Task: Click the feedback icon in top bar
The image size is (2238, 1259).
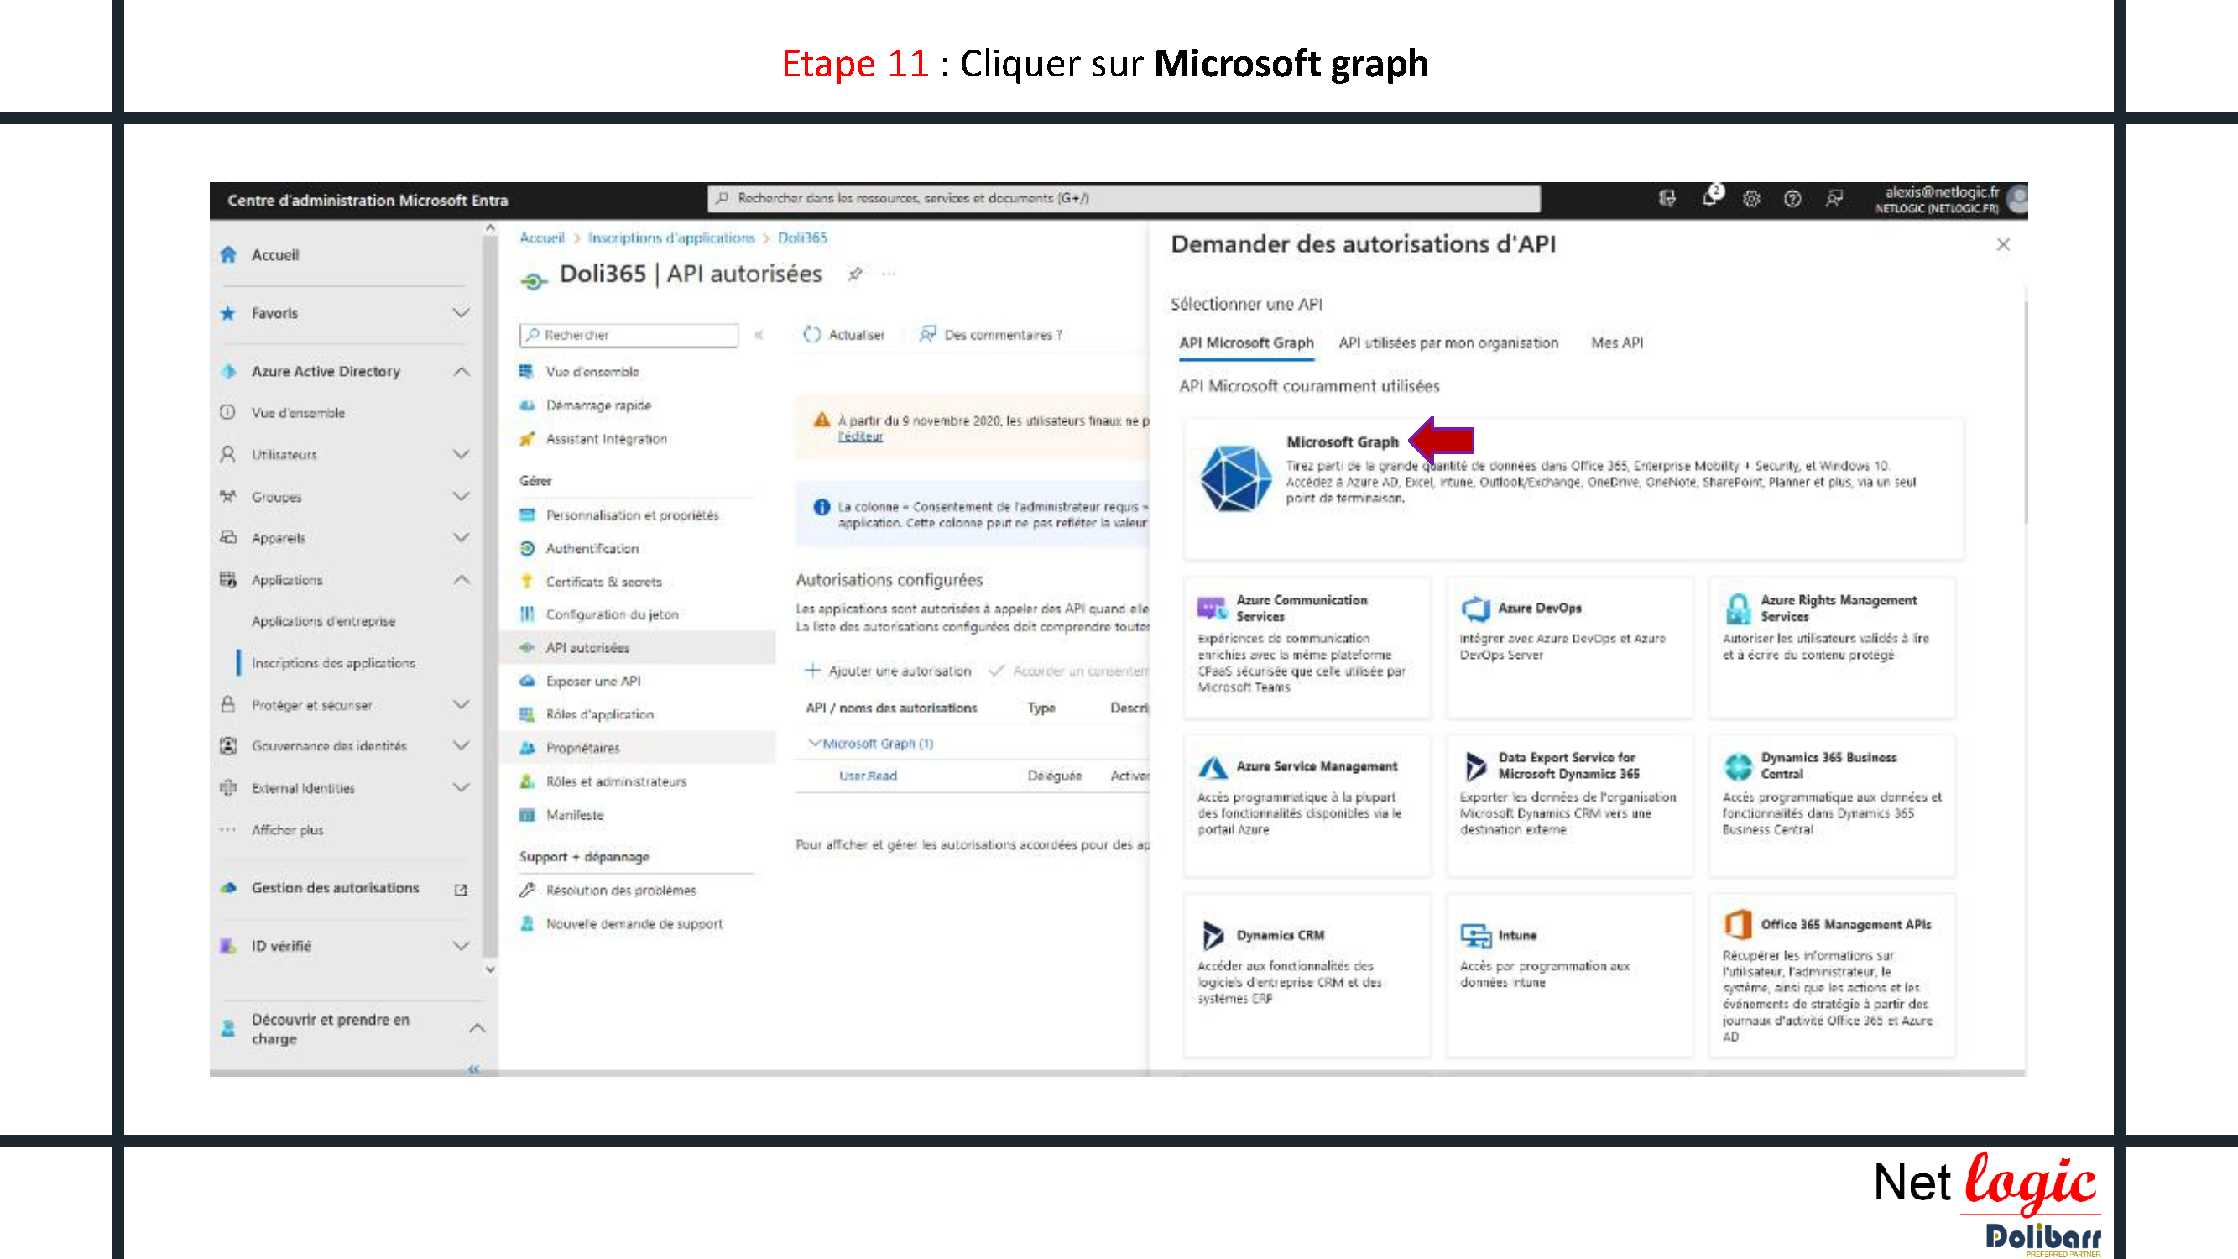Action: click(x=1834, y=199)
